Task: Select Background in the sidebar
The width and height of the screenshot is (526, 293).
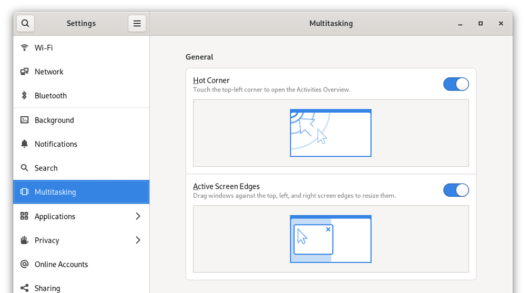Action: [81, 120]
